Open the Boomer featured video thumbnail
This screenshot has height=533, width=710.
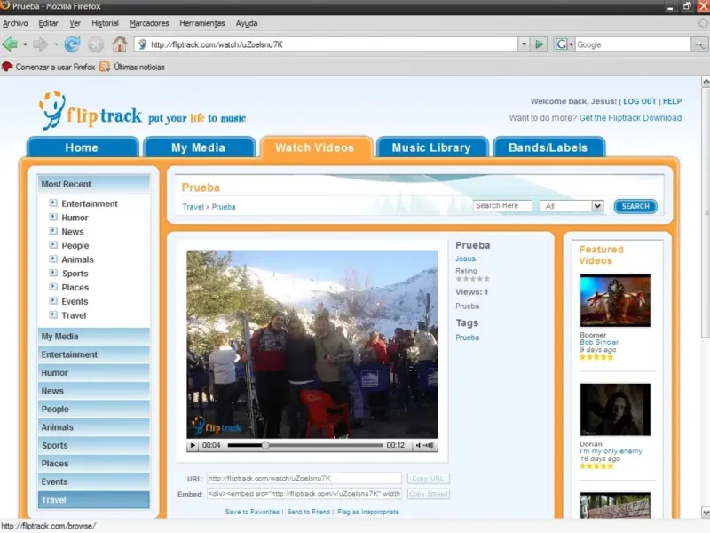tap(615, 300)
